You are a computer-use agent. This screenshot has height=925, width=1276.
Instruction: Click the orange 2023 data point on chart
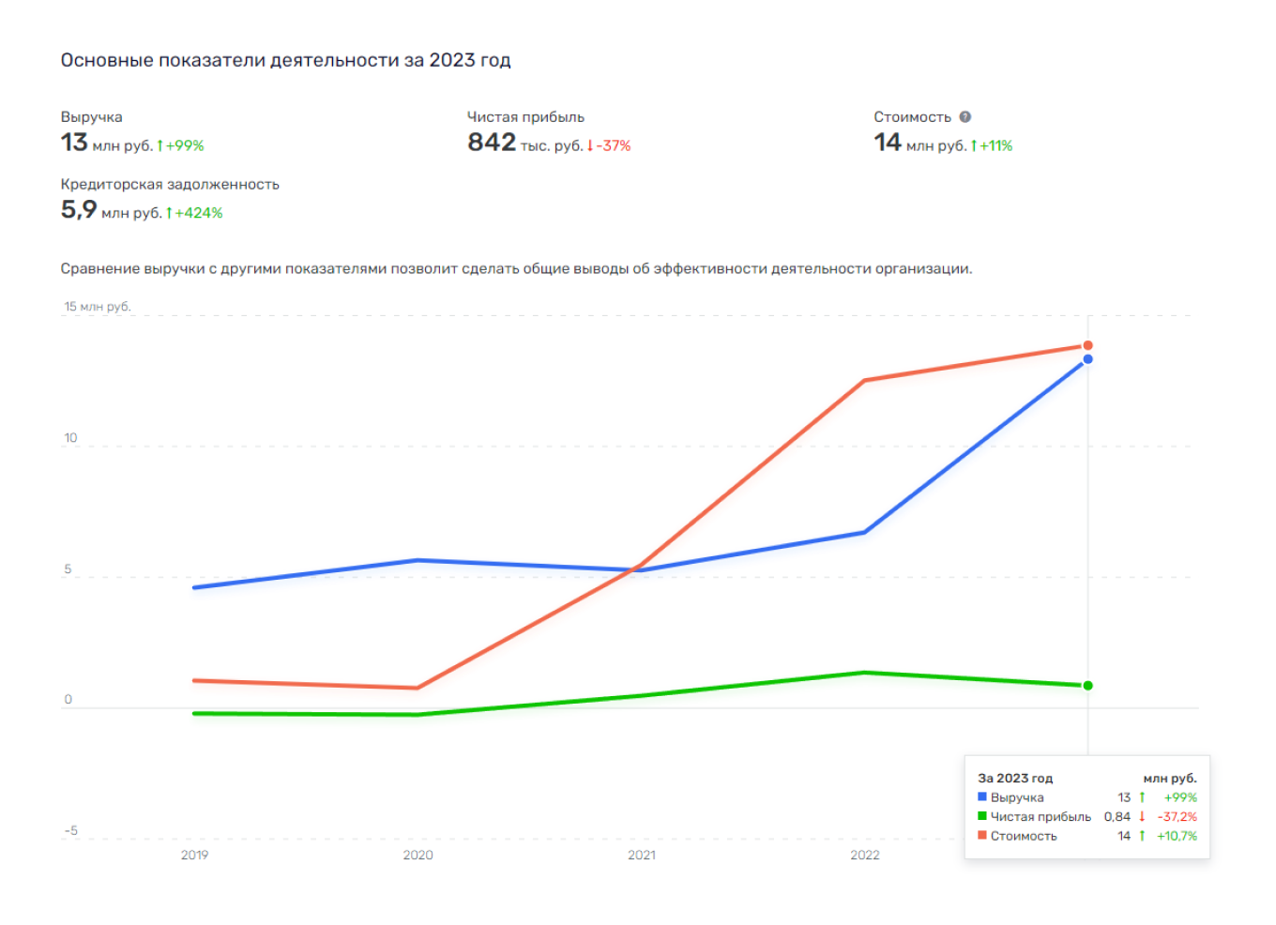[x=1087, y=345]
